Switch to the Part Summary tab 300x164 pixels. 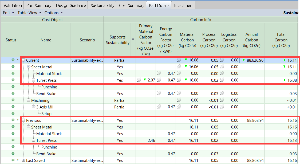point(39,6)
